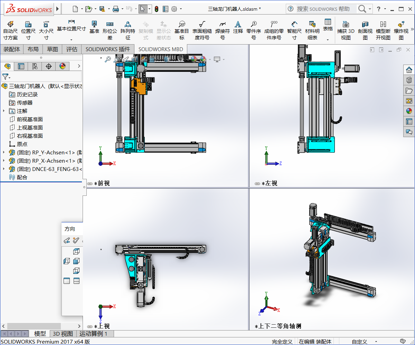Open the options gear dropdown arrow
The image size is (415, 345).
(x=181, y=9)
